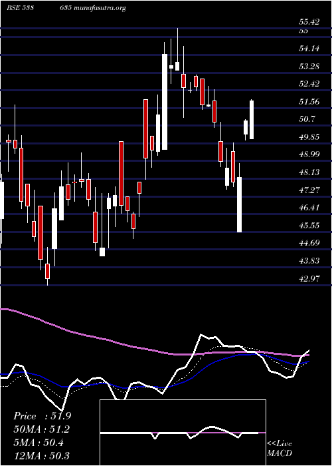This screenshot has width=332, height=466.
Task: Click the 48.99 price axis label
Action: [x=309, y=154]
